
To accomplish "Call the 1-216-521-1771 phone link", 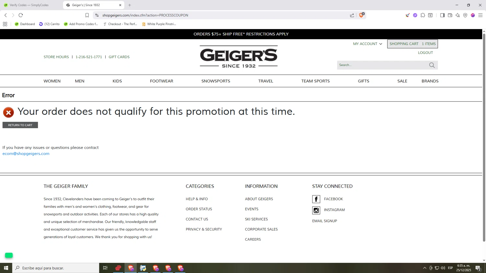I will coord(89,57).
